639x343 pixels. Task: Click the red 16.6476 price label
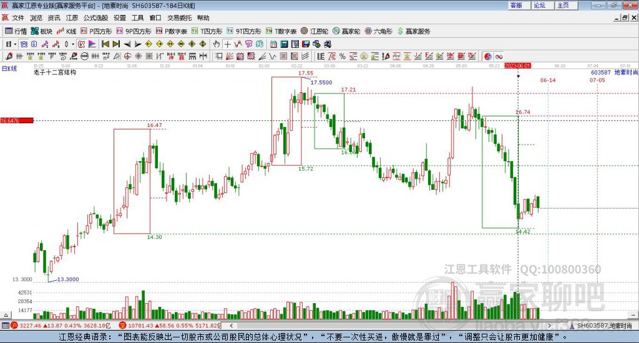(17, 120)
